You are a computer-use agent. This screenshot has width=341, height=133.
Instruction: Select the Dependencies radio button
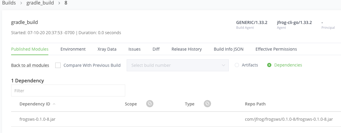pos(269,65)
